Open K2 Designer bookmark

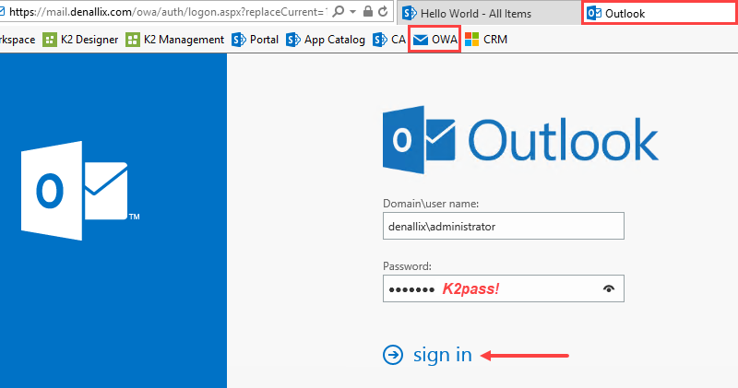(80, 40)
